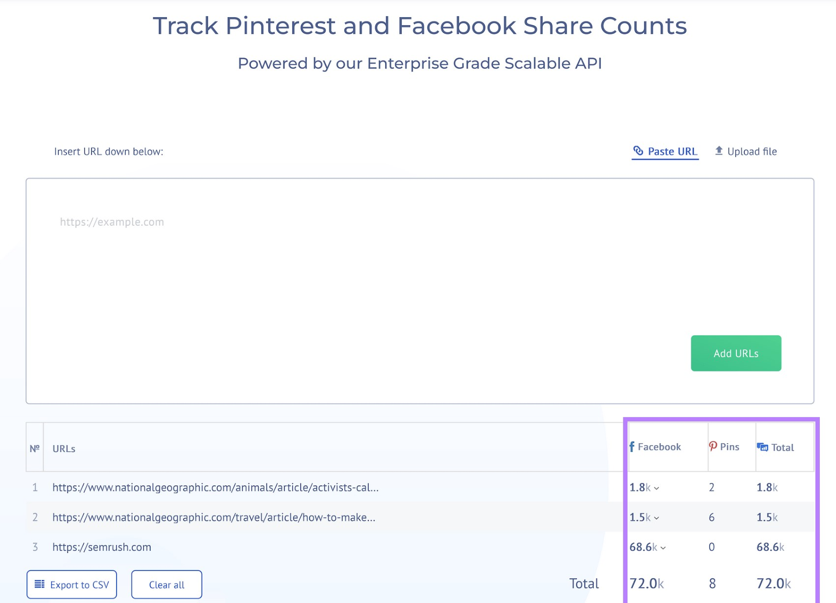This screenshot has height=603, width=836.
Task: Open the nationalgeographic animals article URL
Action: [x=215, y=488]
